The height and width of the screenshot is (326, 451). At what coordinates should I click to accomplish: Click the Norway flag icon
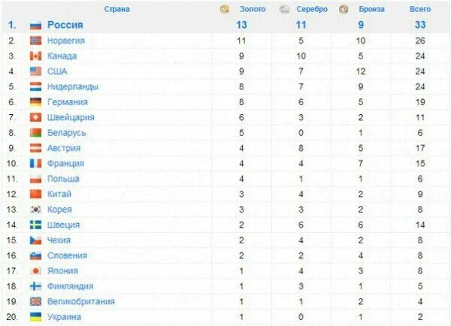click(35, 41)
